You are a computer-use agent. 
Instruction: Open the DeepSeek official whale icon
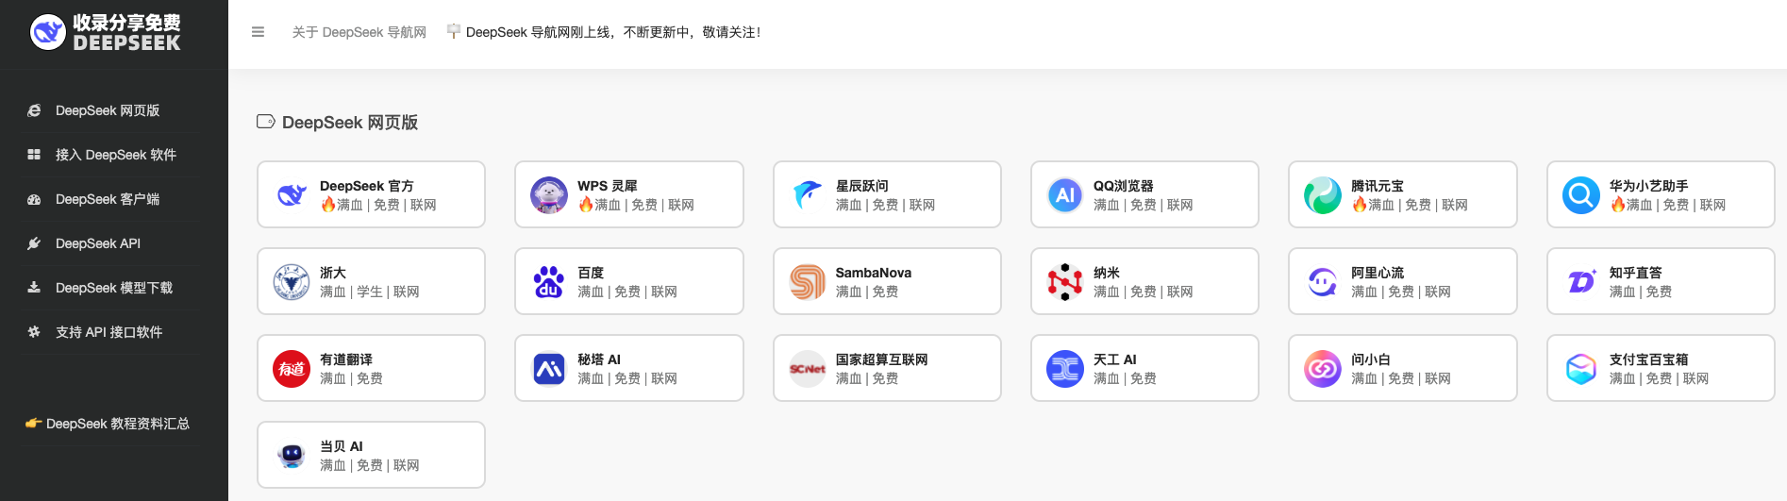[292, 195]
